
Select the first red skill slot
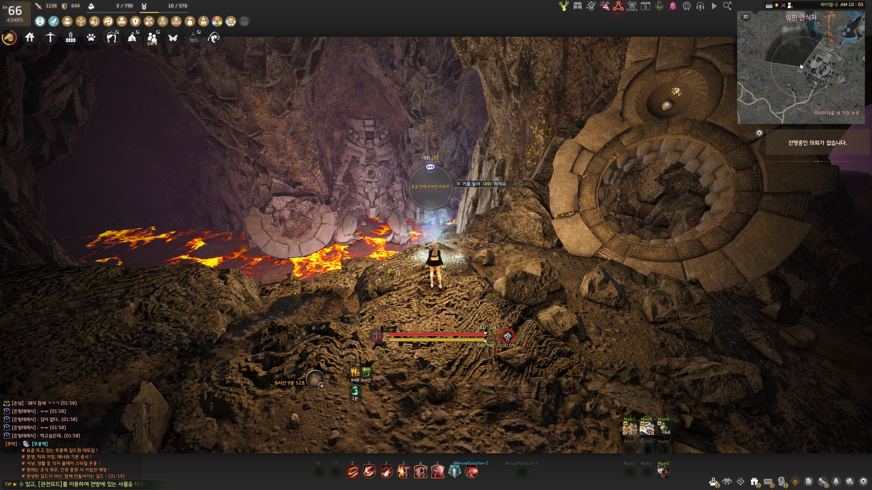(352, 472)
